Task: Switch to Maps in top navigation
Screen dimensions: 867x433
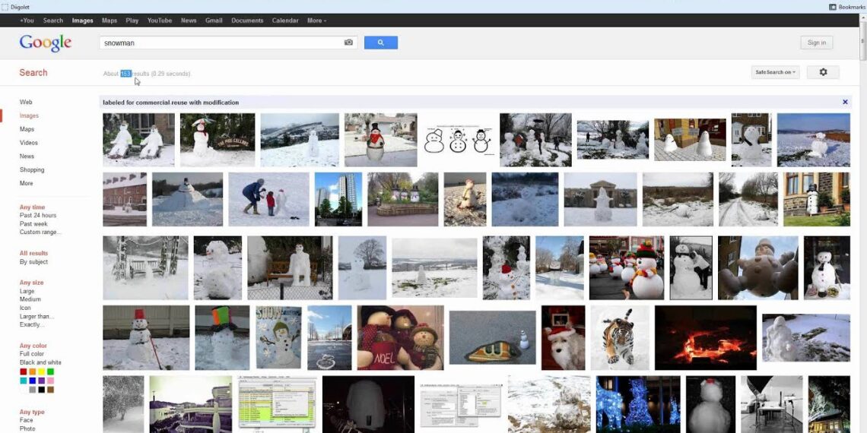Action: point(110,21)
